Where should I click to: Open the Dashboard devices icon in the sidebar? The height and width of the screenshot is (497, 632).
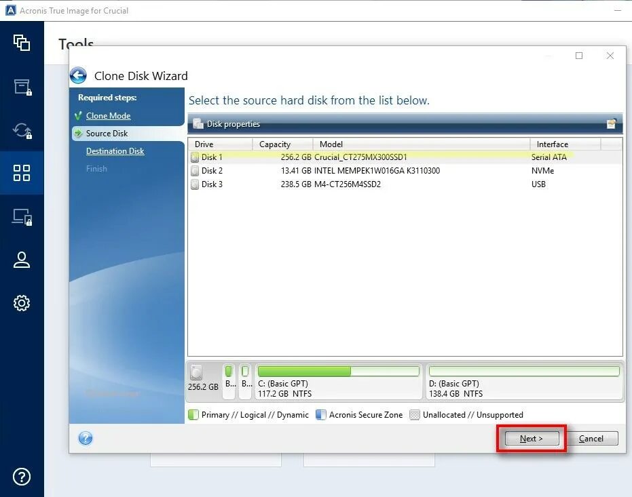22,217
